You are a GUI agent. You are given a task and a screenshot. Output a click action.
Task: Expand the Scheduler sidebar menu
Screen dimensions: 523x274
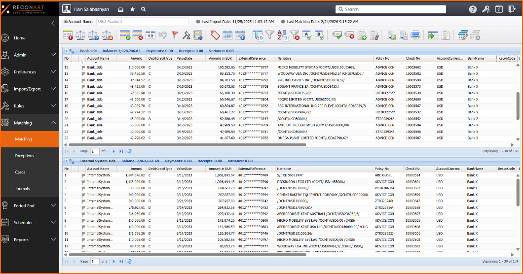(30, 222)
